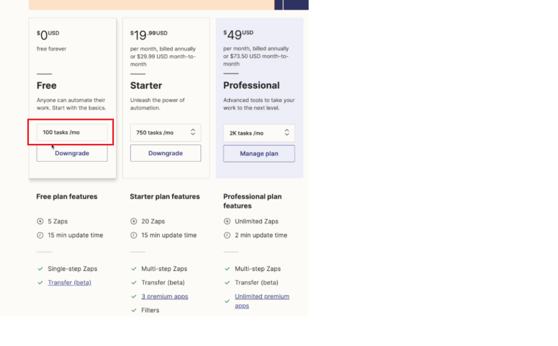
Task: Select the Starter plan heading
Action: point(146,86)
